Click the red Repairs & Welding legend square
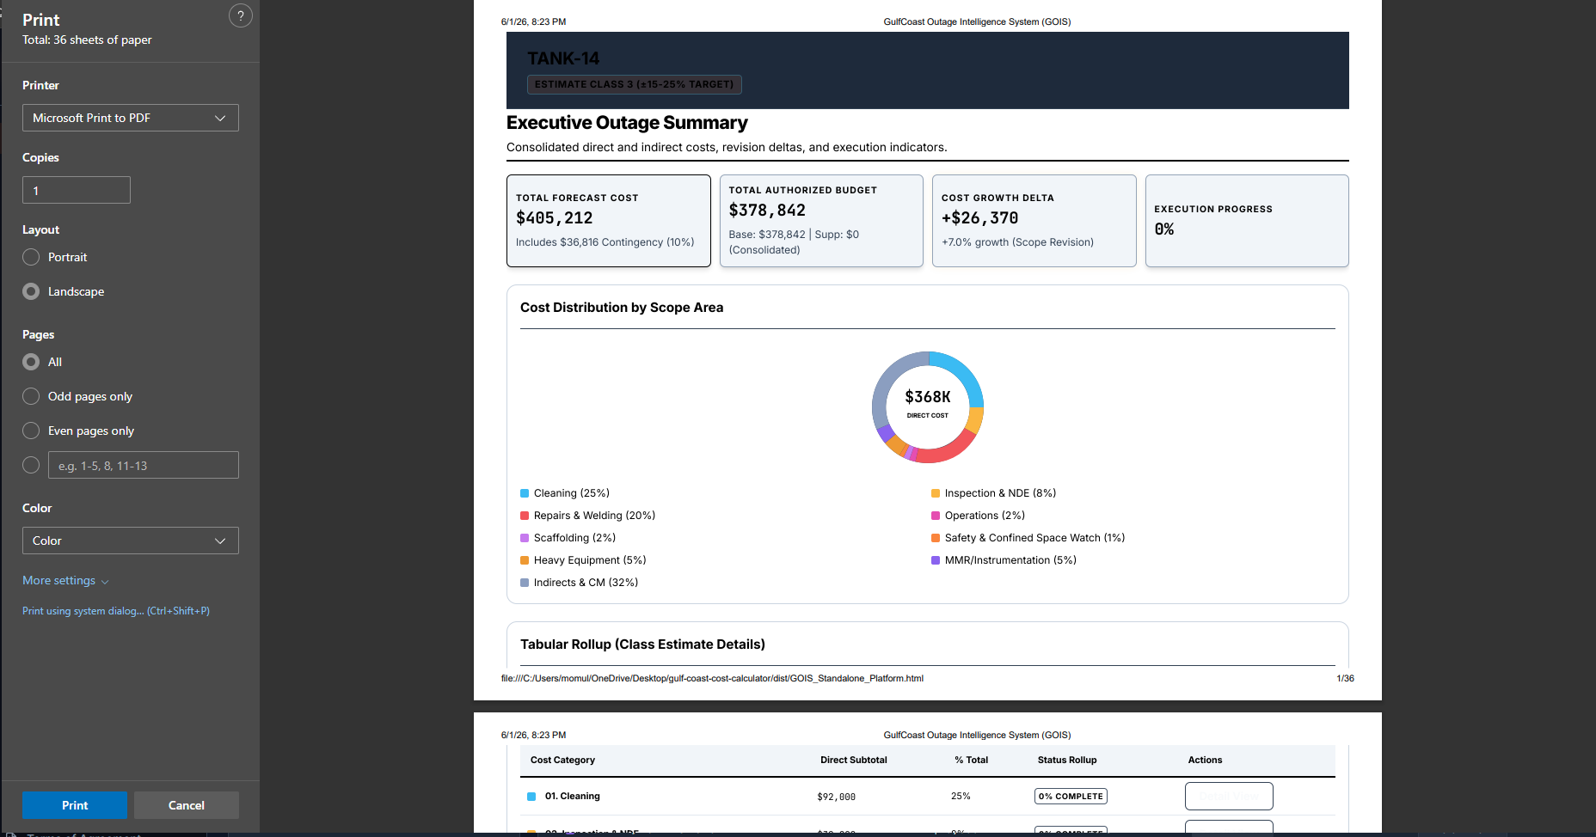 [525, 516]
